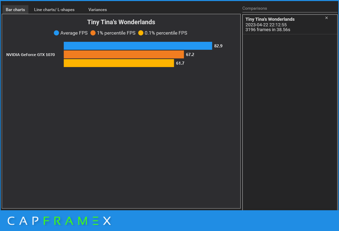Viewport: 339px width, 231px height.
Task: Click the orange 1% percentile bar
Action: coord(124,54)
